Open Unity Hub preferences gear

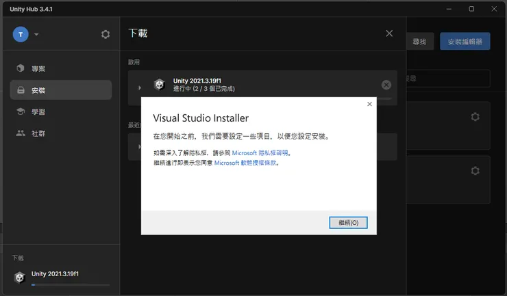pos(106,34)
